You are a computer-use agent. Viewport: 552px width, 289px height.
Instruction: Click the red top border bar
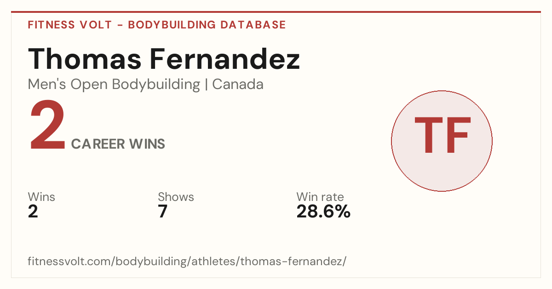[276, 12]
